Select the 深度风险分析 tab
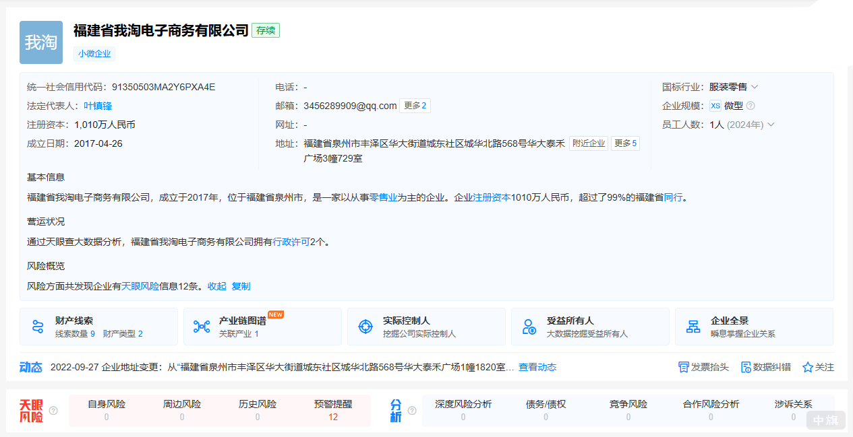This screenshot has width=853, height=437. click(x=463, y=404)
